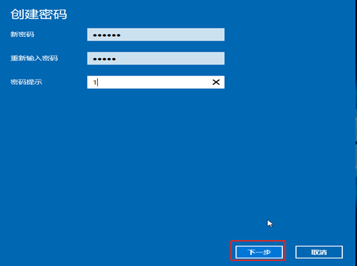
Task: Click the character 码 ending the title
Action: point(60,14)
